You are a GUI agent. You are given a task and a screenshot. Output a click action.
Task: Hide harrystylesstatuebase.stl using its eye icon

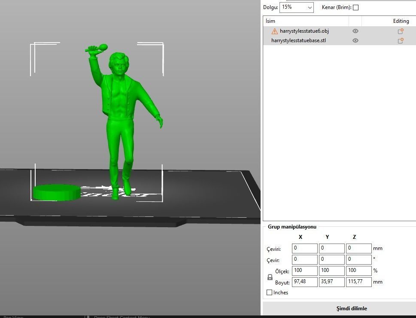tap(355, 40)
